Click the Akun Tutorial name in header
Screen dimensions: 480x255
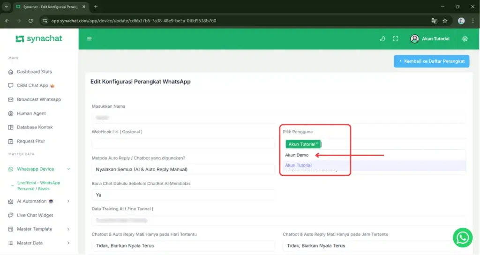[x=435, y=39]
